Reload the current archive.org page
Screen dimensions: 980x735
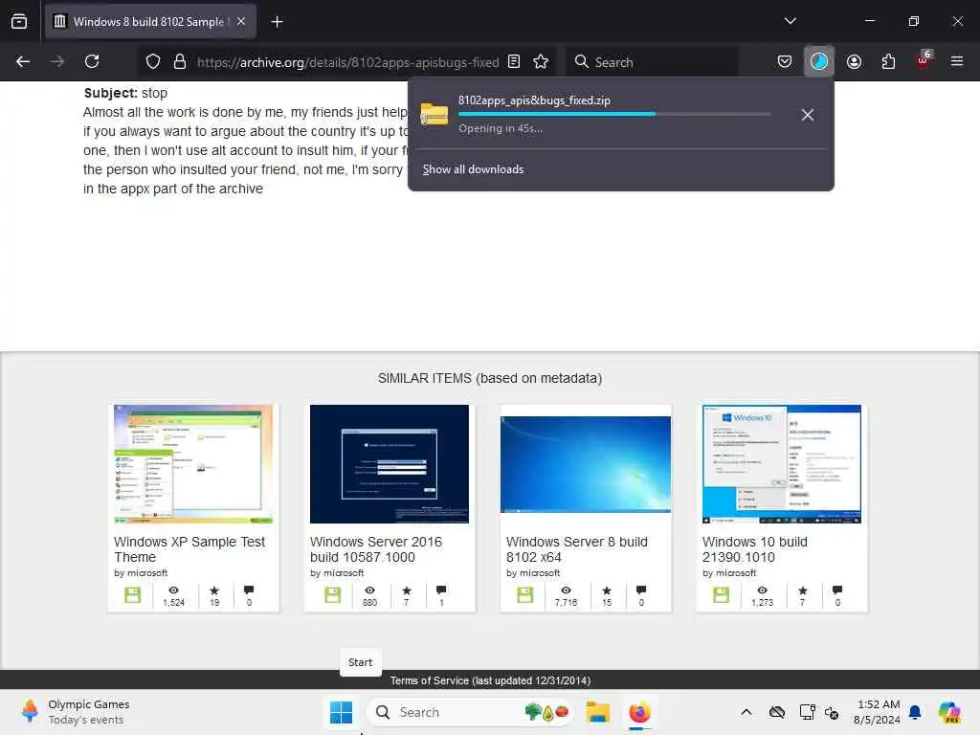pyautogui.click(x=92, y=61)
